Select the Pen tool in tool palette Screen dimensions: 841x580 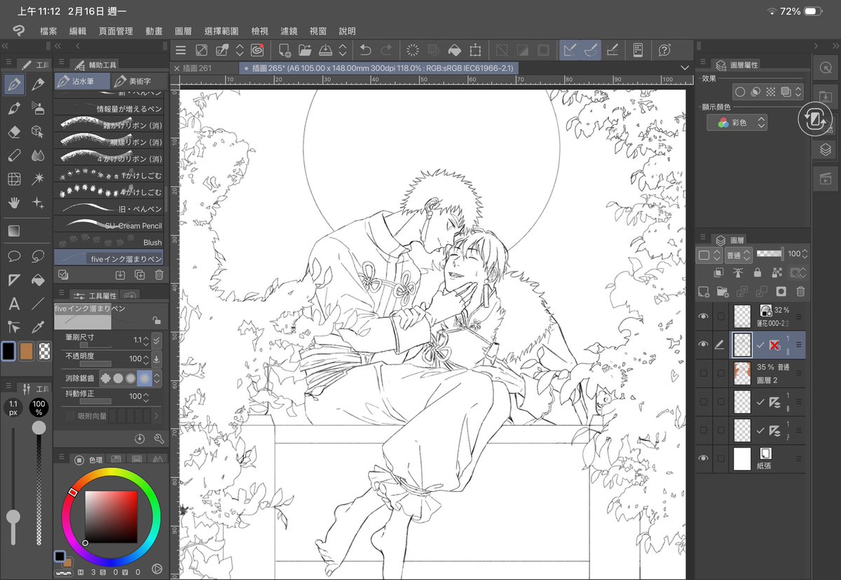(13, 85)
